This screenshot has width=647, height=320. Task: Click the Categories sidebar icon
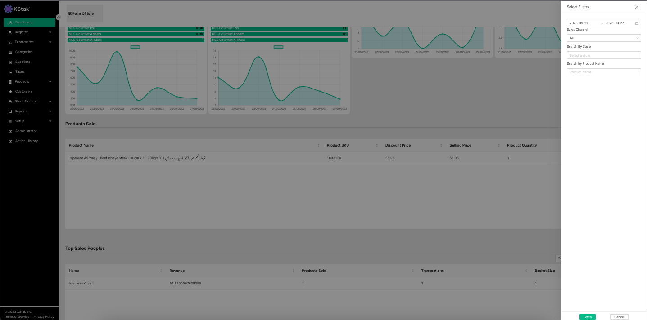(10, 52)
